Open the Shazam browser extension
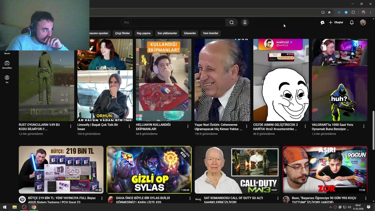Viewport: 375px width, 211px height. point(346,12)
